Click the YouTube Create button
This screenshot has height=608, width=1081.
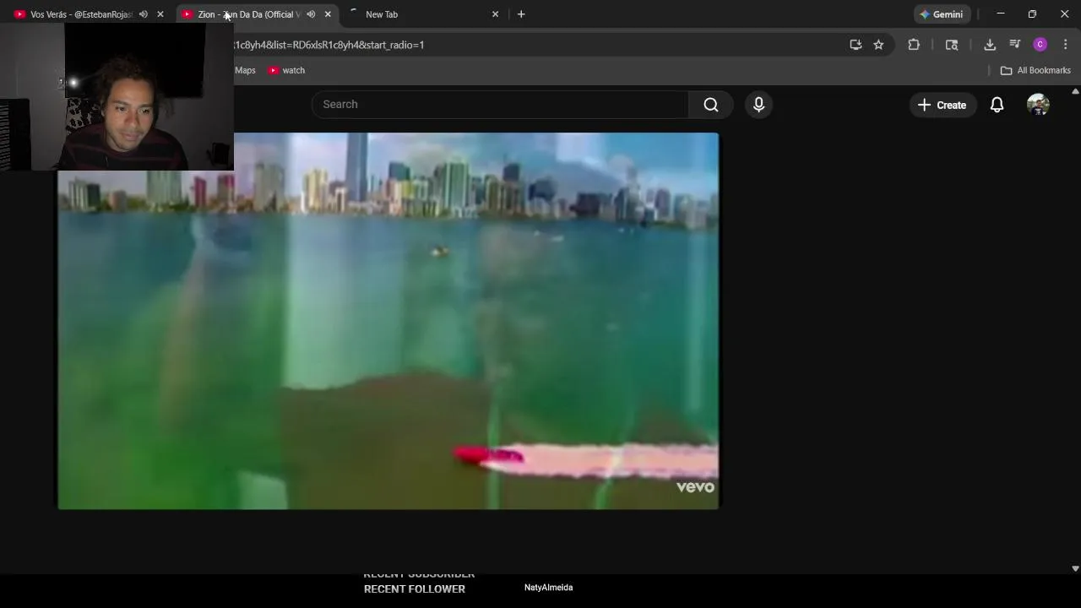942,105
